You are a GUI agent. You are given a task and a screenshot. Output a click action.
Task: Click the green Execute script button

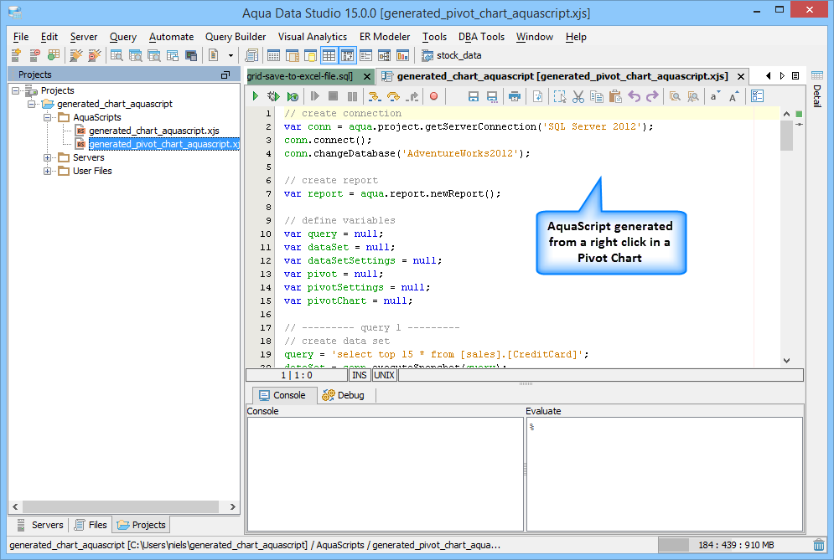(256, 96)
